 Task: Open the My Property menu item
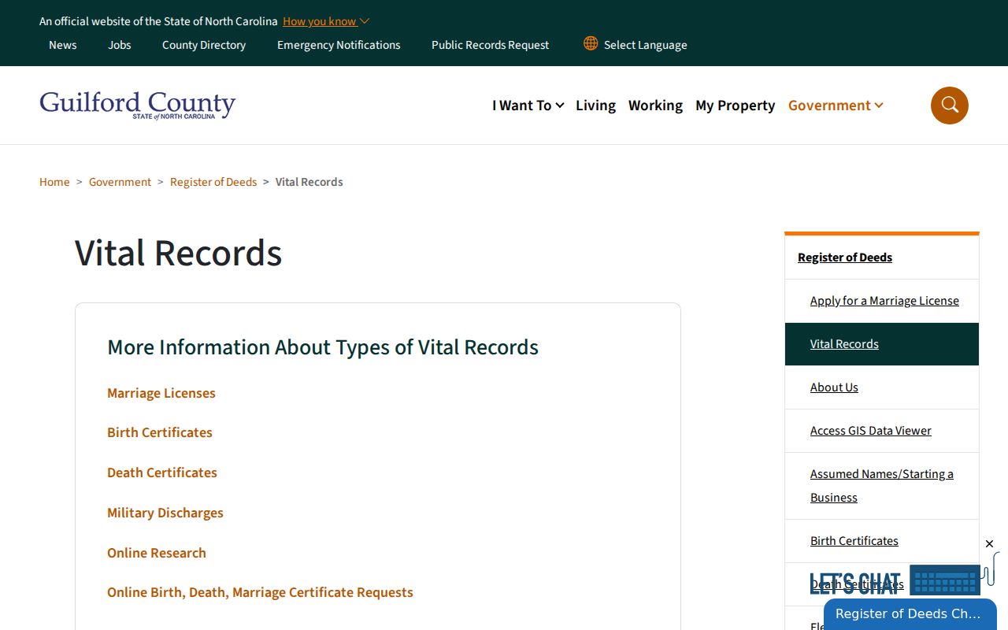click(735, 105)
